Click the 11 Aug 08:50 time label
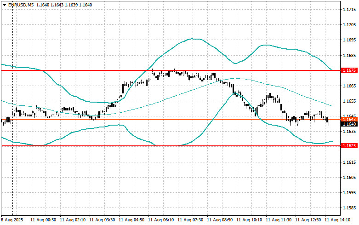This screenshot has width=359, height=225. point(220,220)
